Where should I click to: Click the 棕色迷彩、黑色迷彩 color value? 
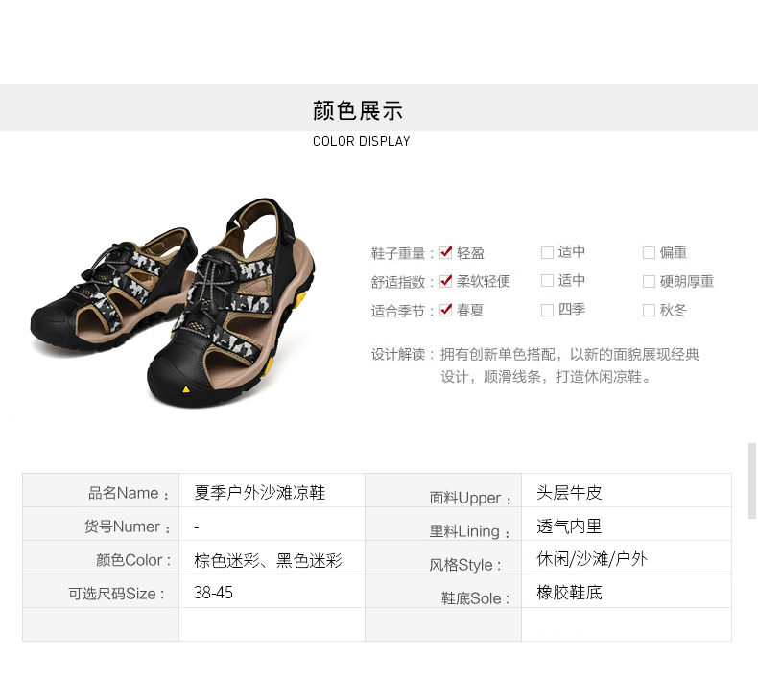tap(268, 560)
